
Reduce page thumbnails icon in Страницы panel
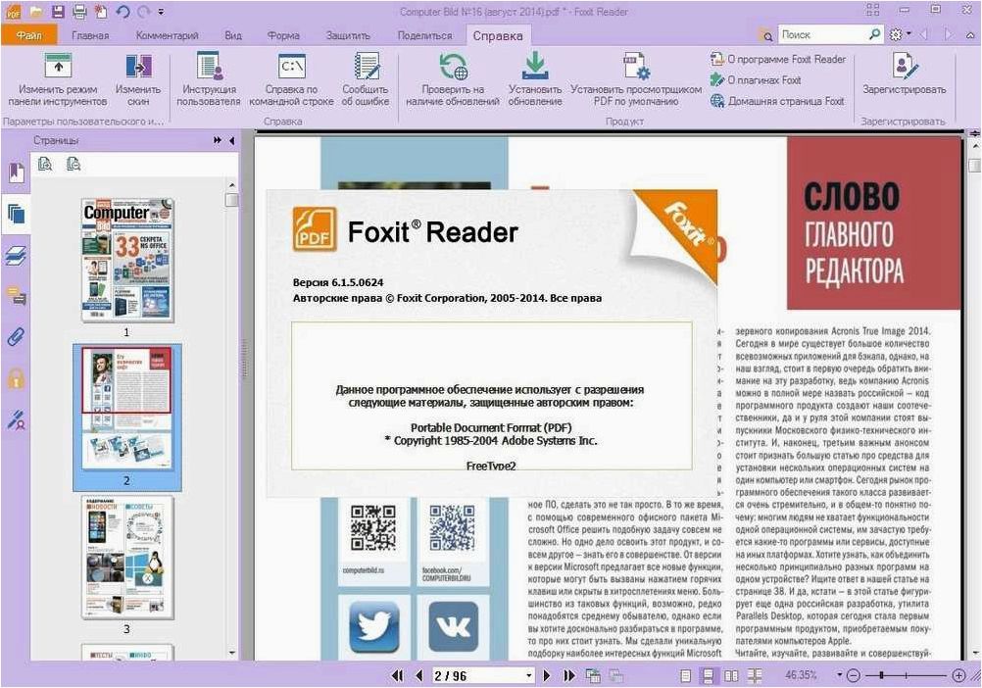pos(74,164)
